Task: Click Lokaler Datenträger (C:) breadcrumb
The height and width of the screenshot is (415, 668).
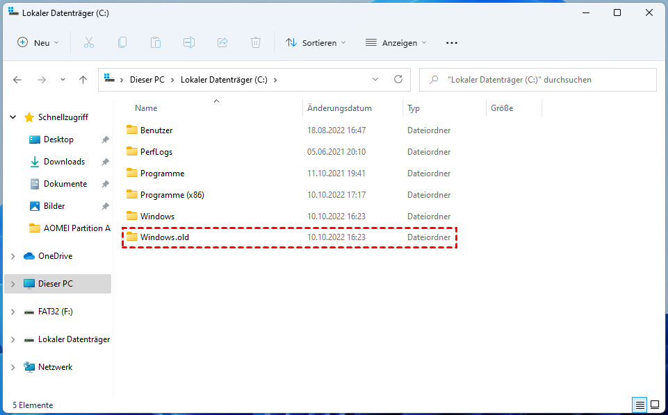Action: point(224,80)
